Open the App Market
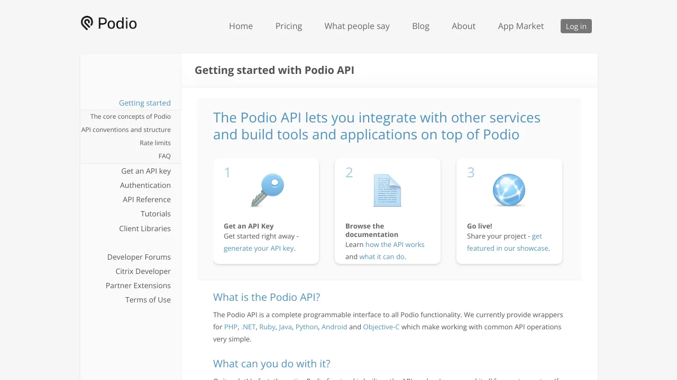This screenshot has height=380, width=677. pos(520,26)
